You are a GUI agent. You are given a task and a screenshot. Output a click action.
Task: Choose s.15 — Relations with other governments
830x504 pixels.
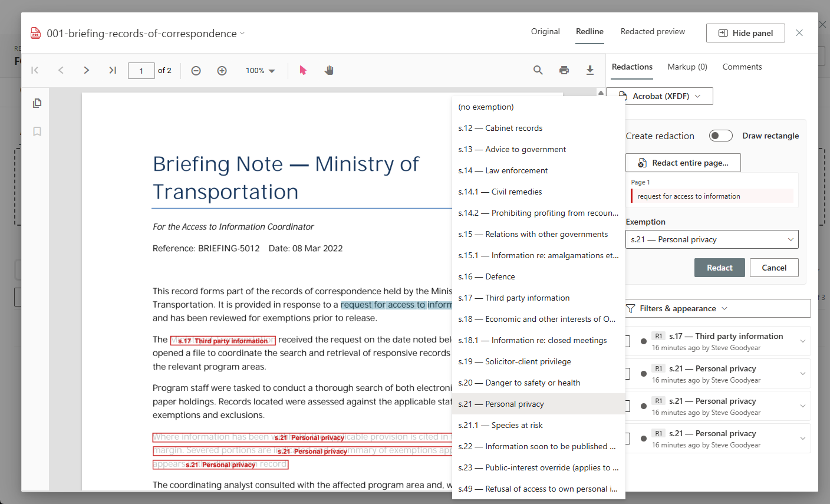tap(539, 234)
